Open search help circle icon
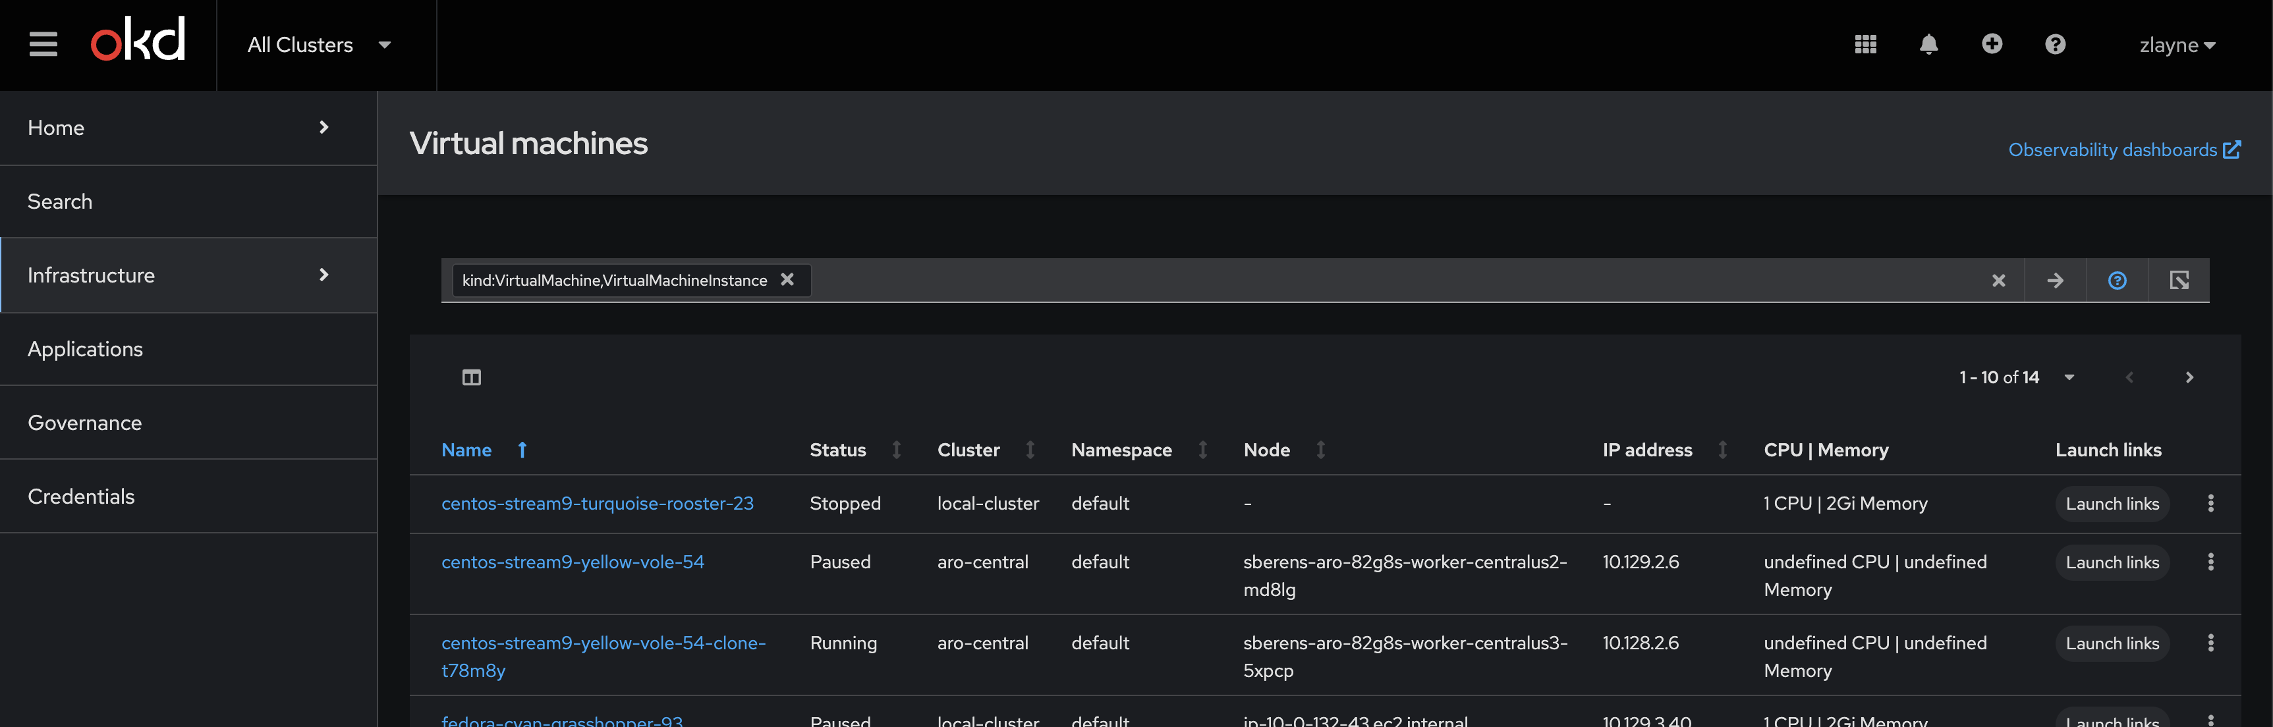Image resolution: width=2273 pixels, height=727 pixels. pos(2117,281)
